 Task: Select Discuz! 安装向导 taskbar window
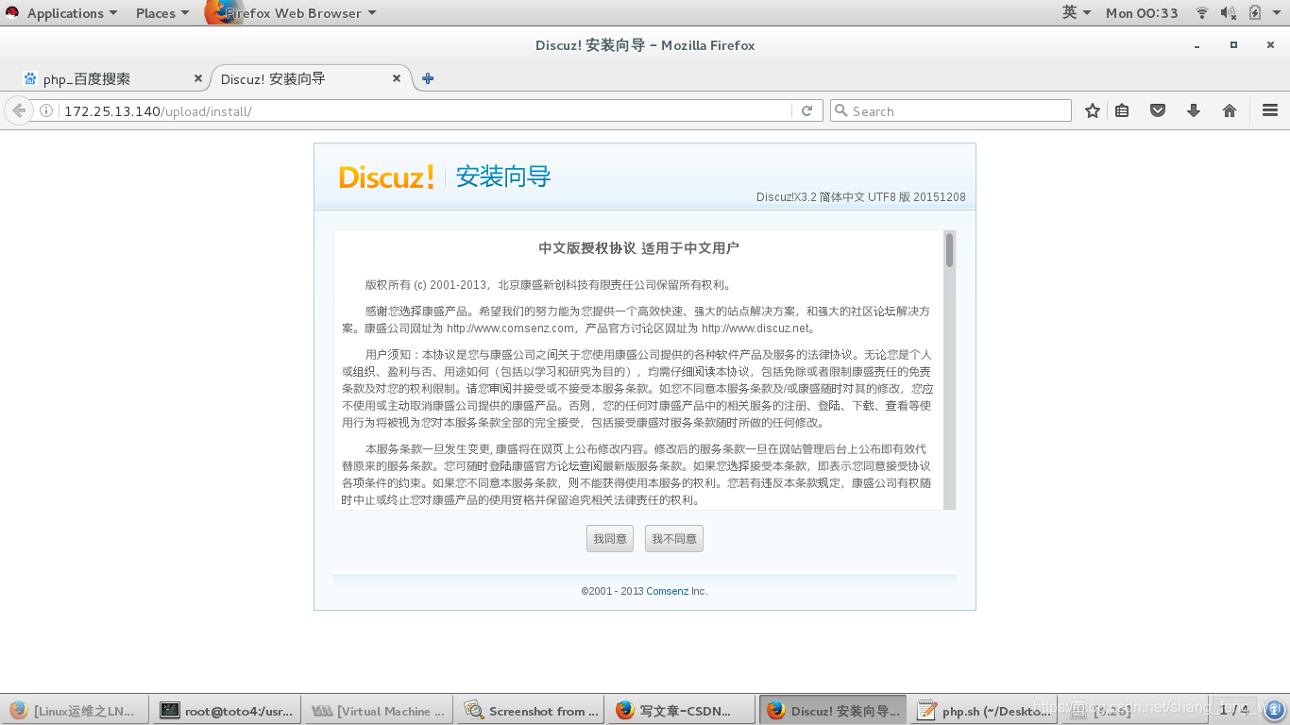pyautogui.click(x=833, y=711)
